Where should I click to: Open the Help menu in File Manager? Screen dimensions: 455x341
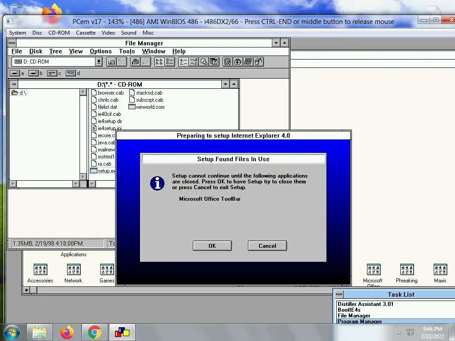click(x=179, y=52)
